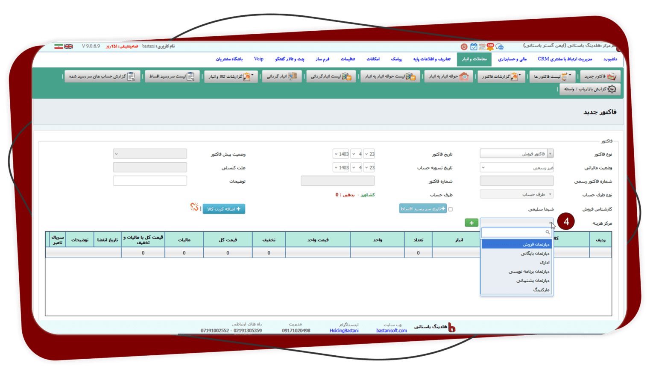Click فاکتور جدید toolbar icon
656x369 pixels.
612,76
